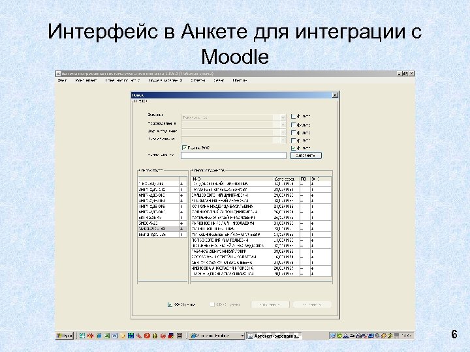Open the fourth combo box in the dialog

pos(233,140)
